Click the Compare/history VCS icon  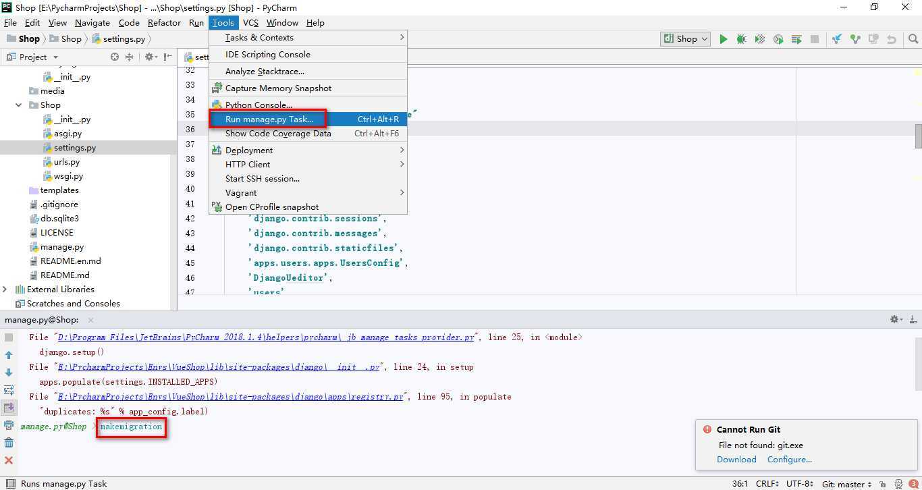pyautogui.click(x=873, y=39)
